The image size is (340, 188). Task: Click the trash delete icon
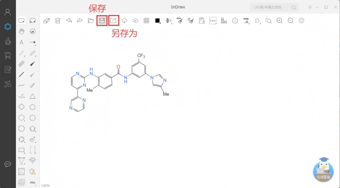click(x=57, y=20)
